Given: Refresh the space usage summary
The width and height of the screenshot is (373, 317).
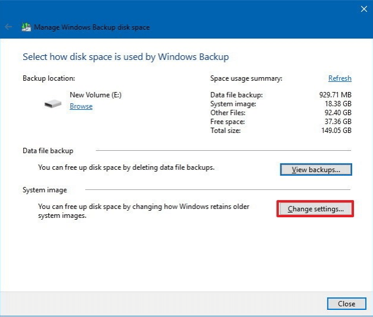Looking at the screenshot, I should pyautogui.click(x=340, y=78).
